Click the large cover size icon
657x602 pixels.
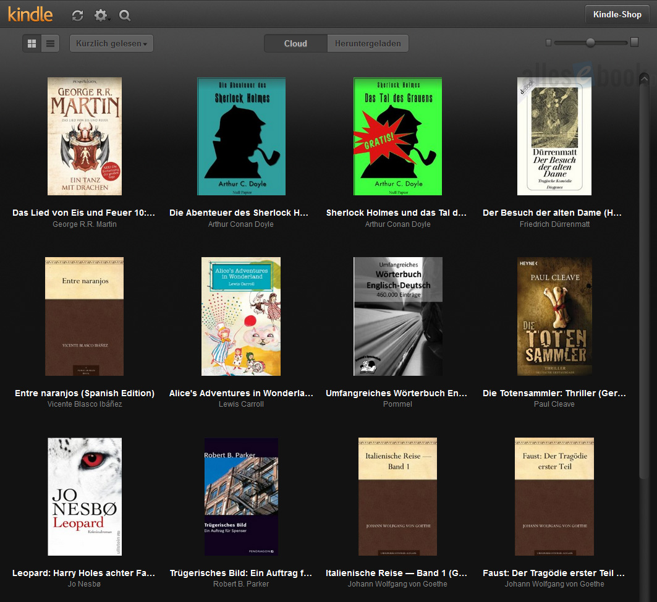point(634,42)
